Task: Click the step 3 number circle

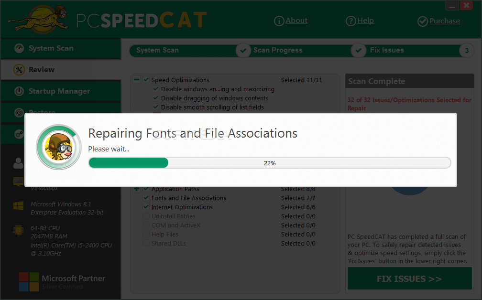Action: (x=467, y=50)
